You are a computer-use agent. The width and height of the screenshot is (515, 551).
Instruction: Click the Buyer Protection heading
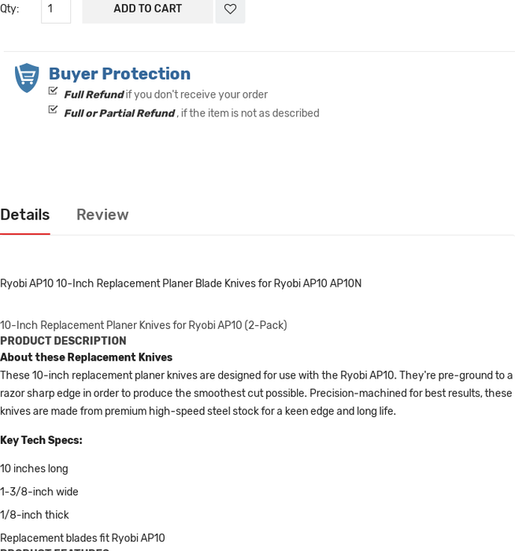pos(120,74)
